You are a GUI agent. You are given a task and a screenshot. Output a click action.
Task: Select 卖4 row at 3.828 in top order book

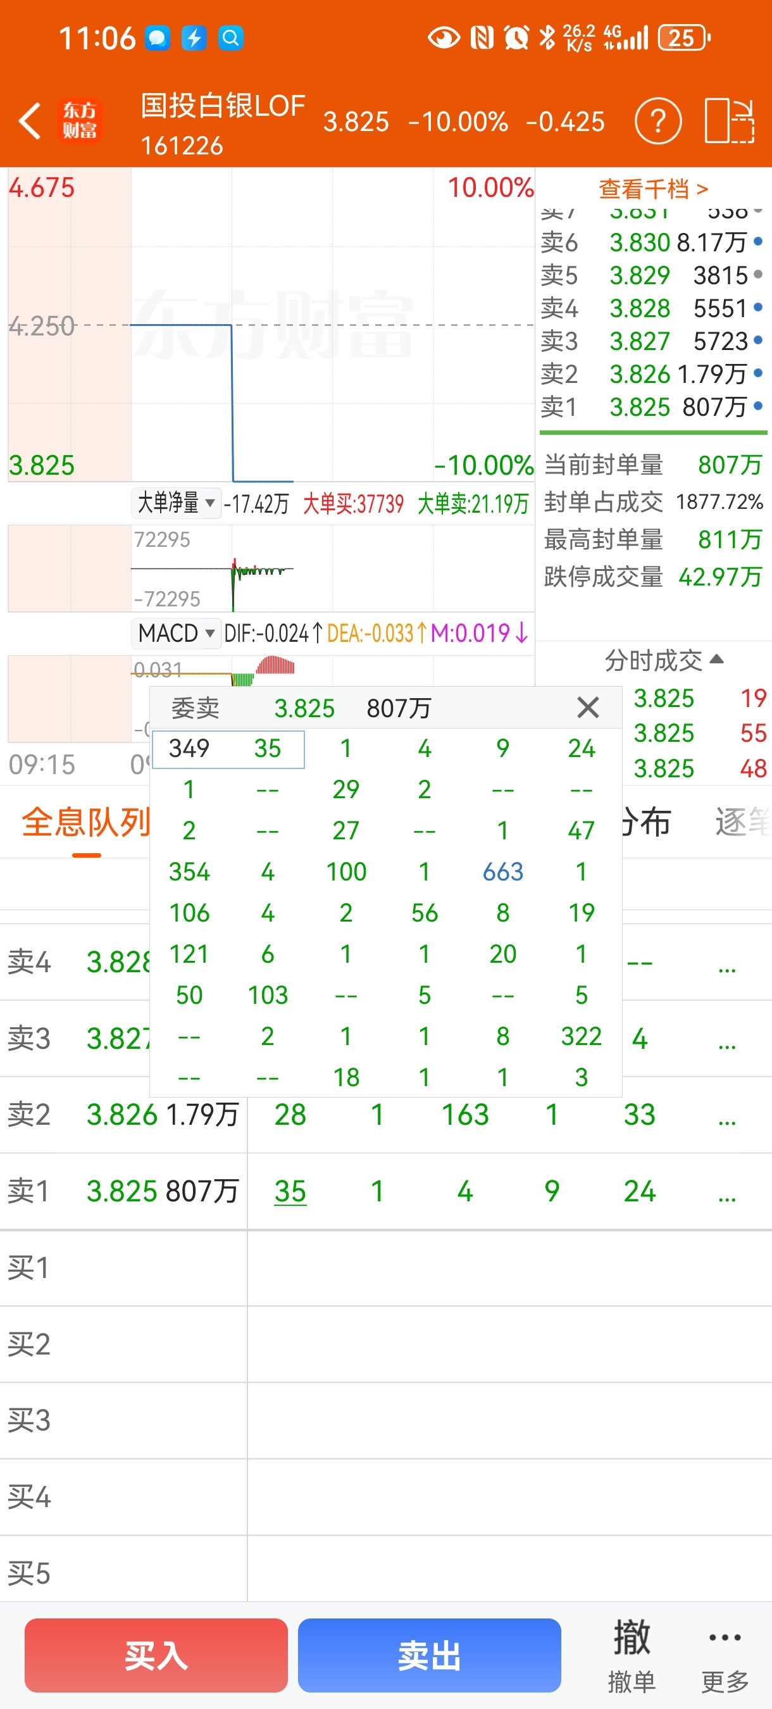652,308
